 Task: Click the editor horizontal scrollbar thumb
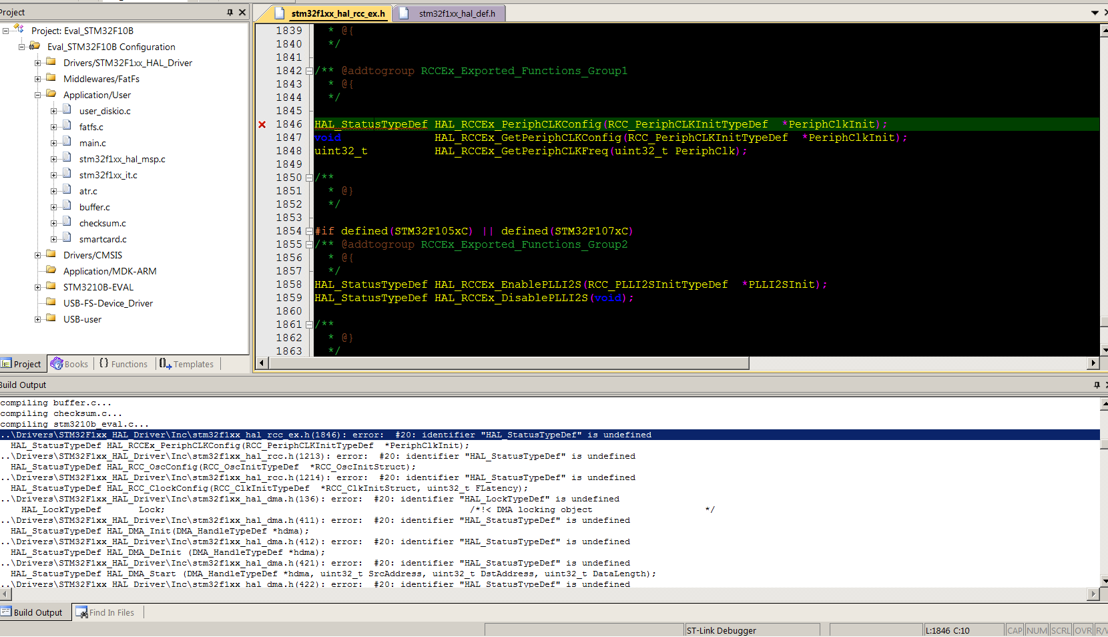click(x=509, y=363)
